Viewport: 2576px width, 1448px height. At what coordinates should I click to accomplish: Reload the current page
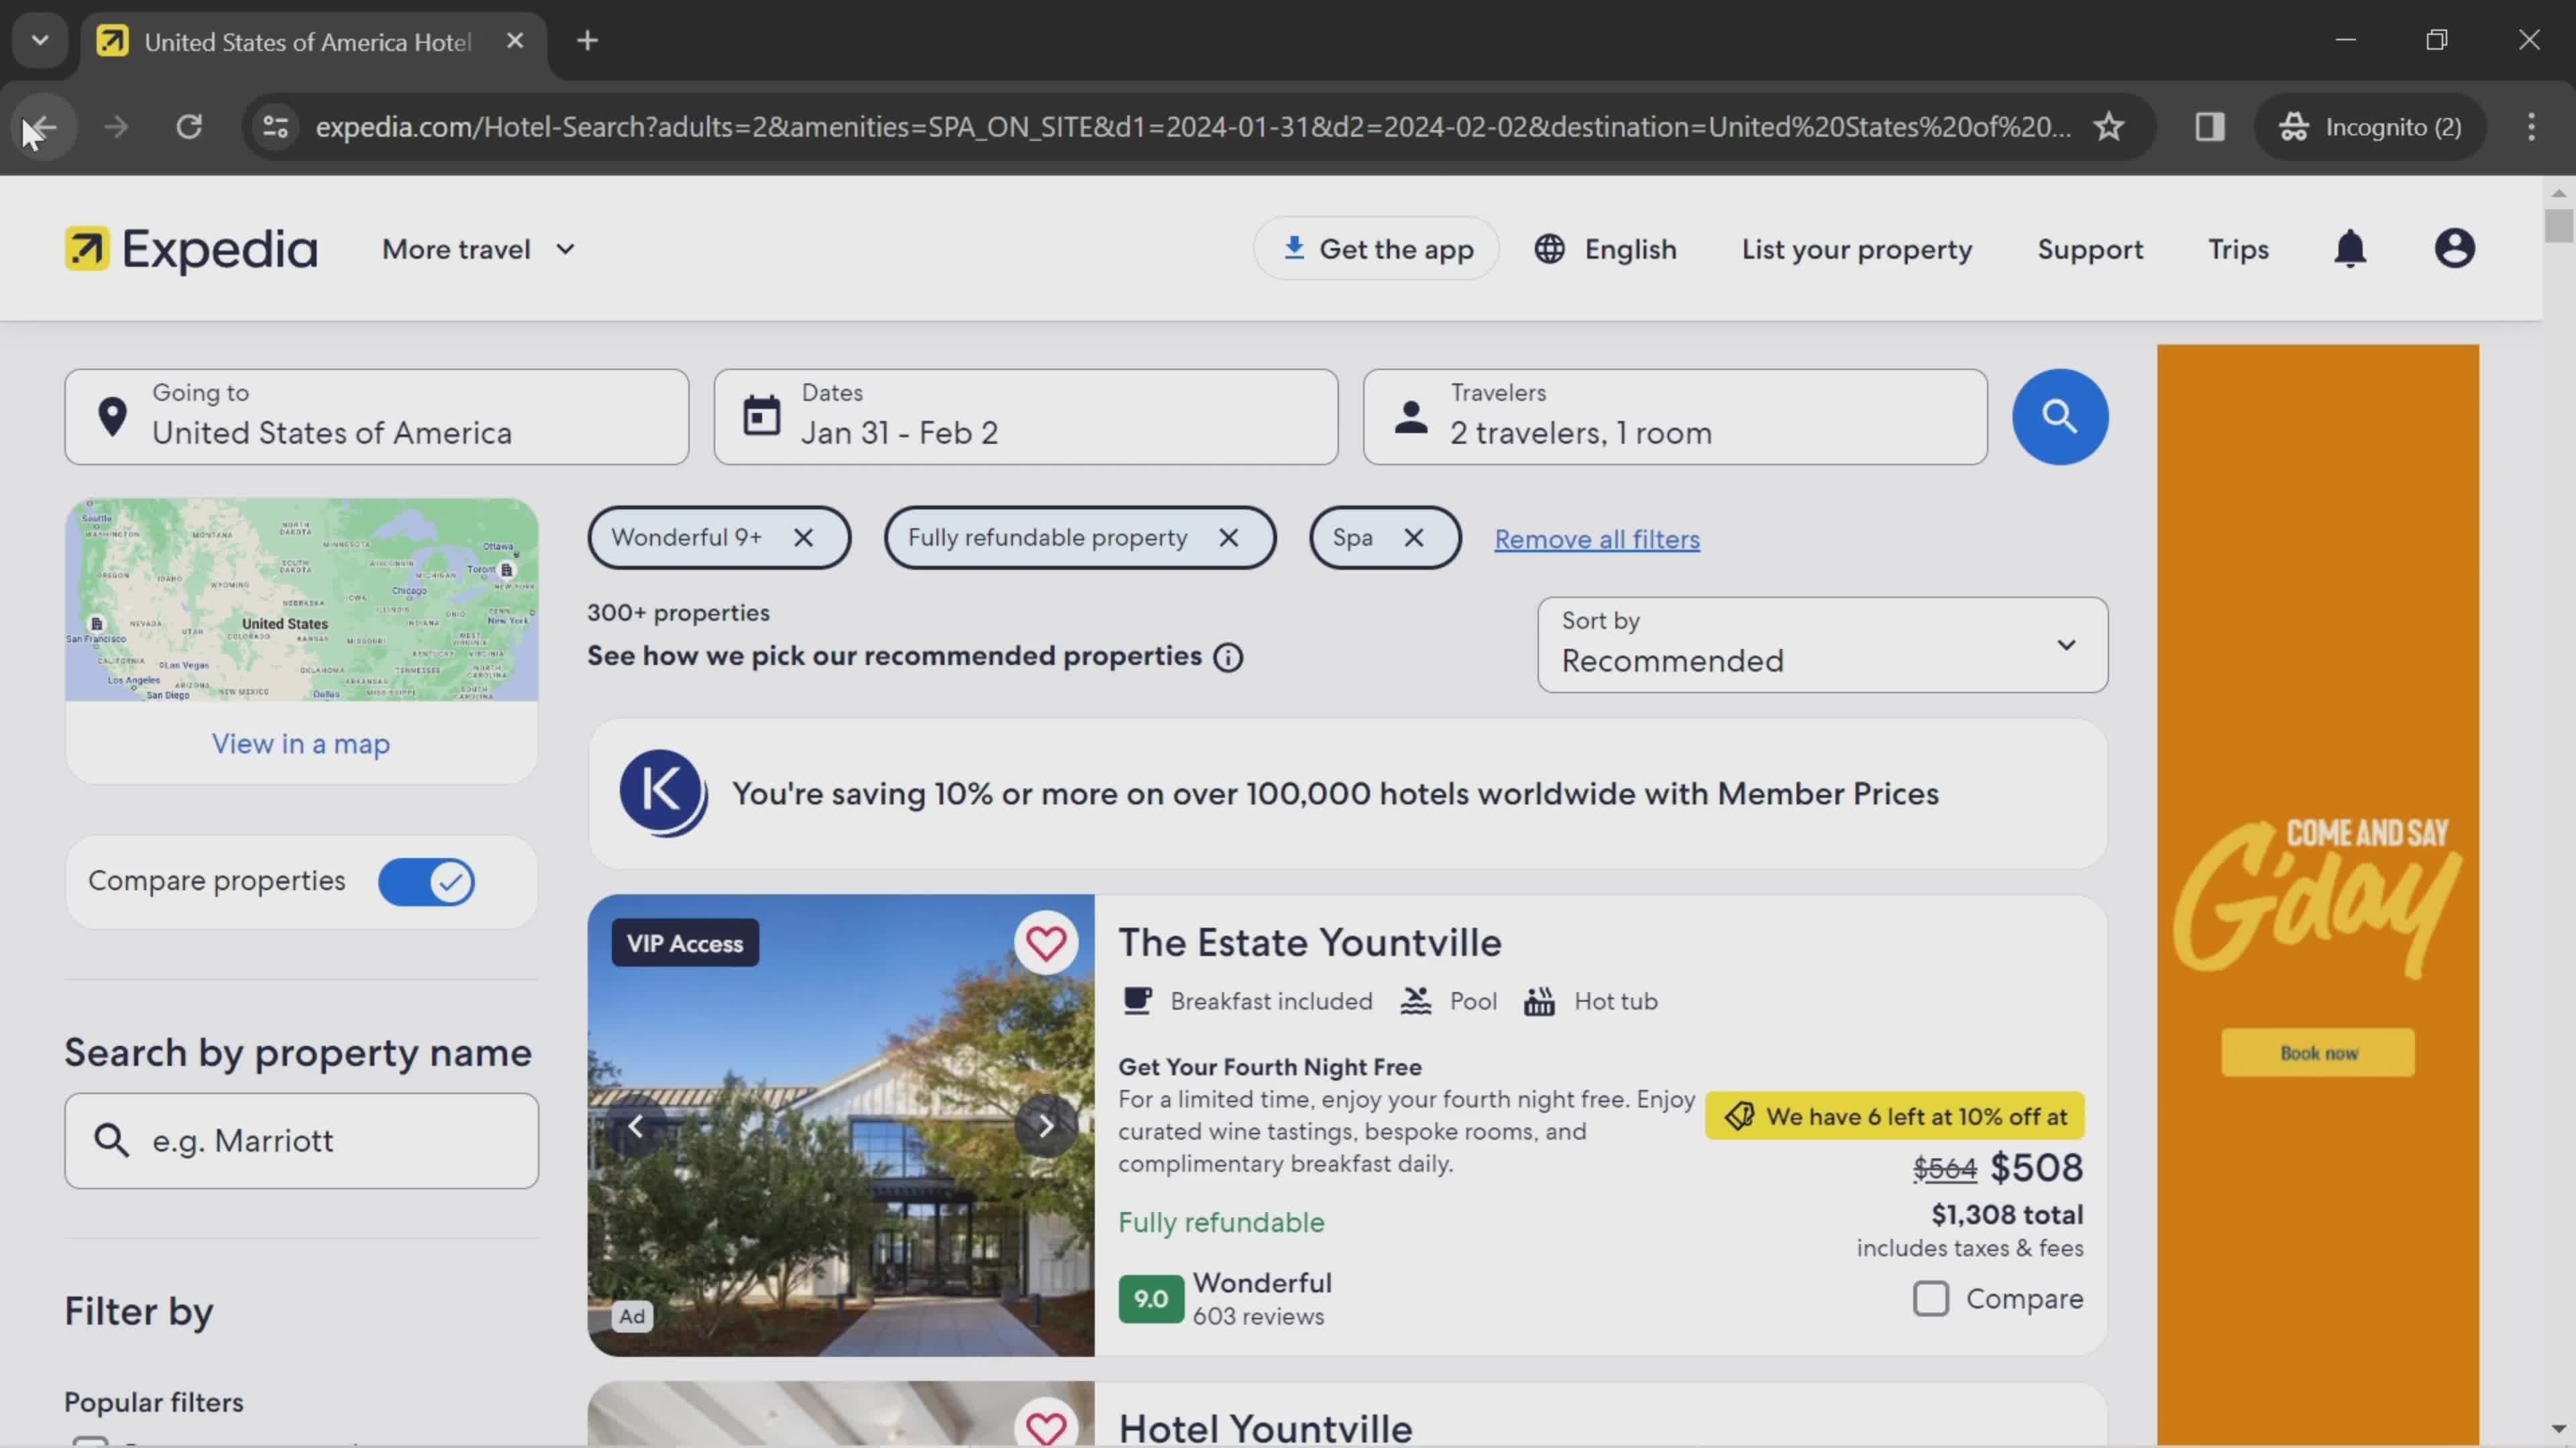(x=189, y=127)
